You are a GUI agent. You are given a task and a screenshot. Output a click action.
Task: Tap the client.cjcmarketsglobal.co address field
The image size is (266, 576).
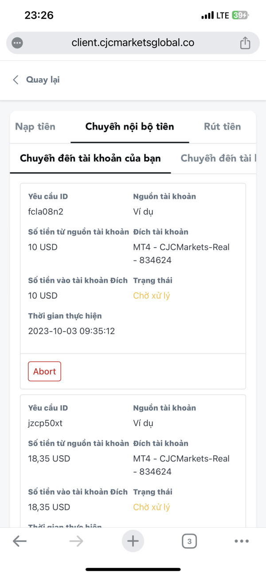tap(133, 43)
